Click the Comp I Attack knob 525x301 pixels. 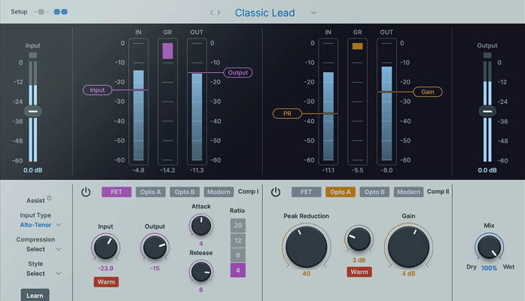click(x=200, y=225)
